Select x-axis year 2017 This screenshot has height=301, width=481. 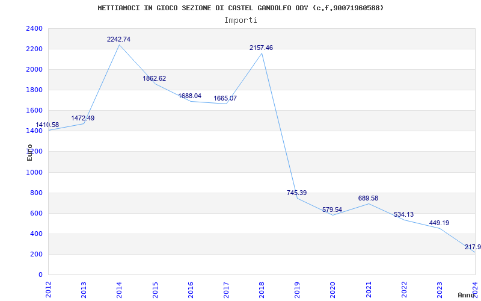point(227,290)
